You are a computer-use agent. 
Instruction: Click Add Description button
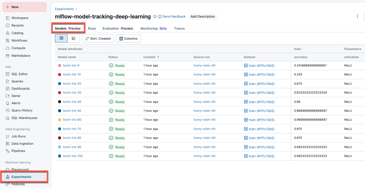tap(203, 16)
